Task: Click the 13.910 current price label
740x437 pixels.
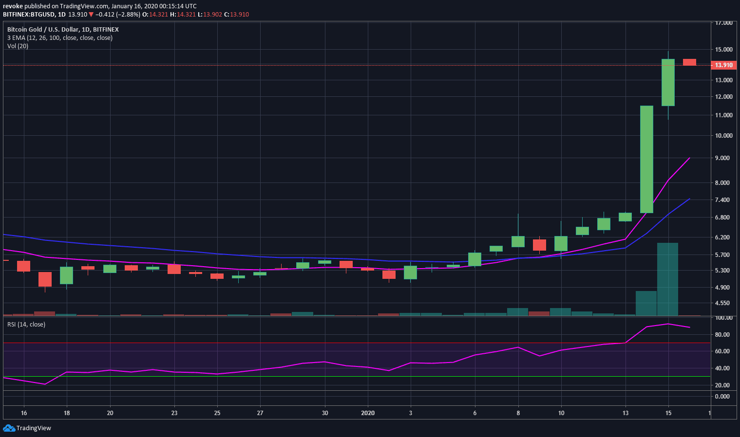Action: click(x=723, y=65)
